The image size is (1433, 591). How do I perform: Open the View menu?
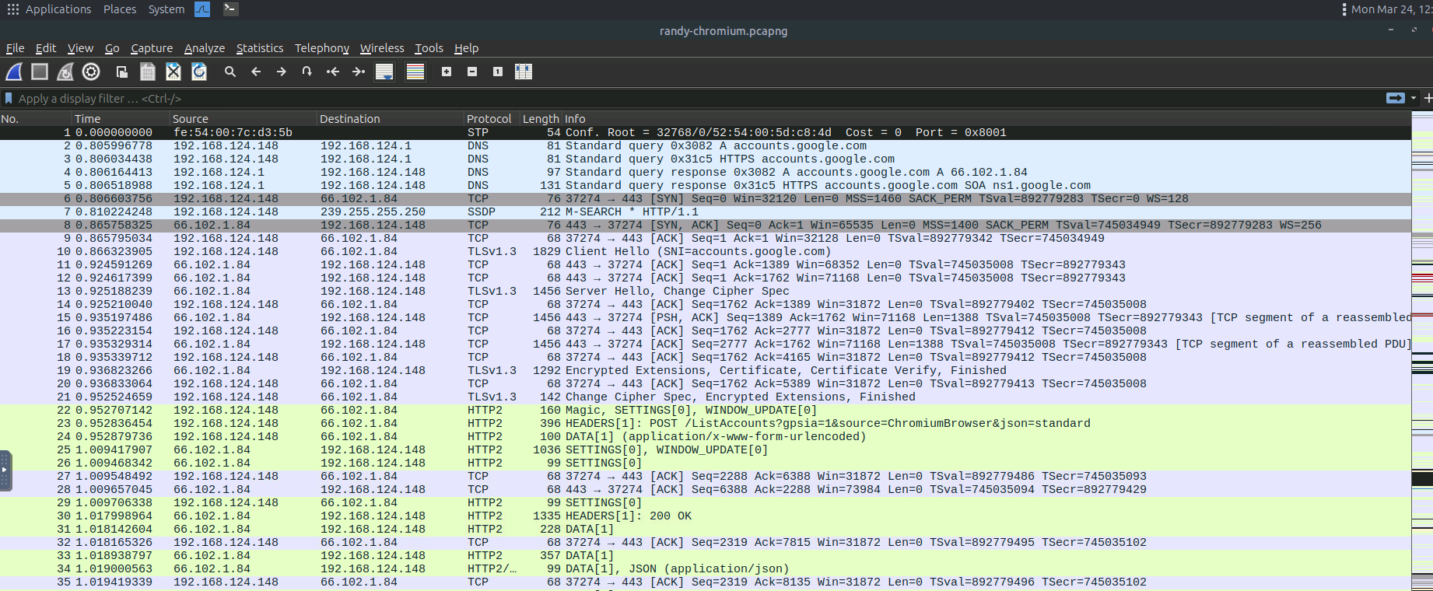[80, 48]
